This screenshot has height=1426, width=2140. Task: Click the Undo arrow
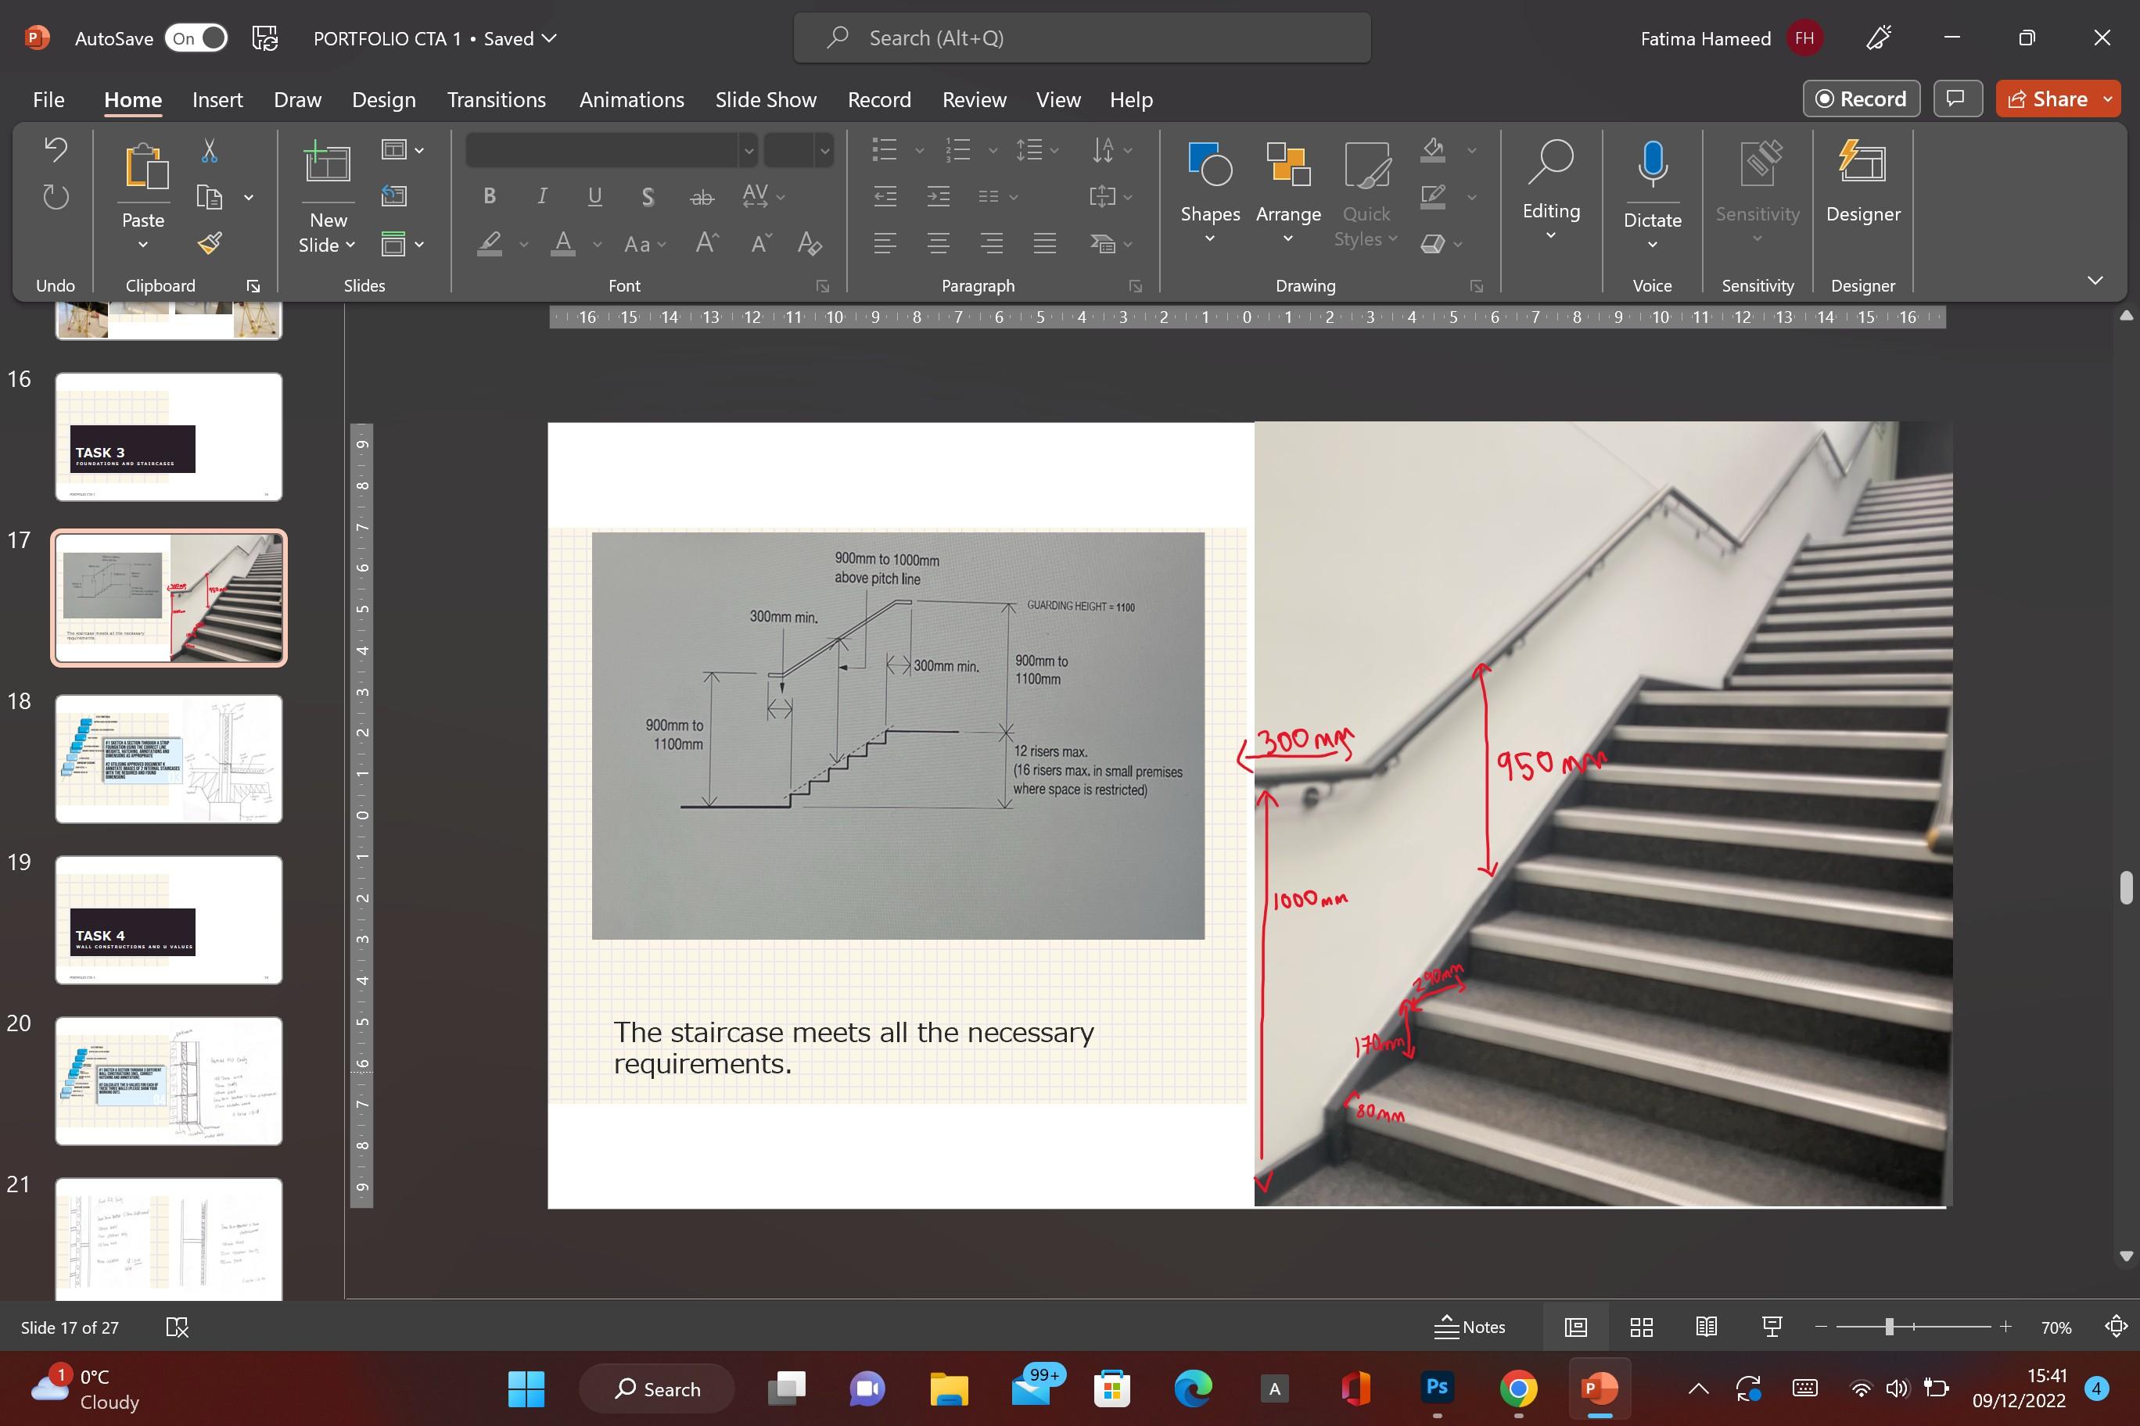pyautogui.click(x=56, y=149)
